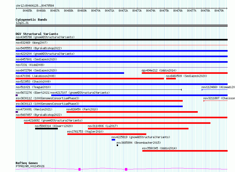Open PTPRQ|NM_001145026 gene label
235x172 pixels.
tap(30, 166)
